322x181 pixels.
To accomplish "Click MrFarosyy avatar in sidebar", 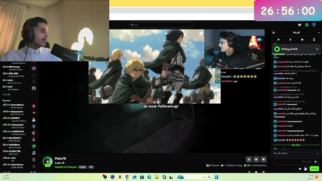I will point(34,68).
